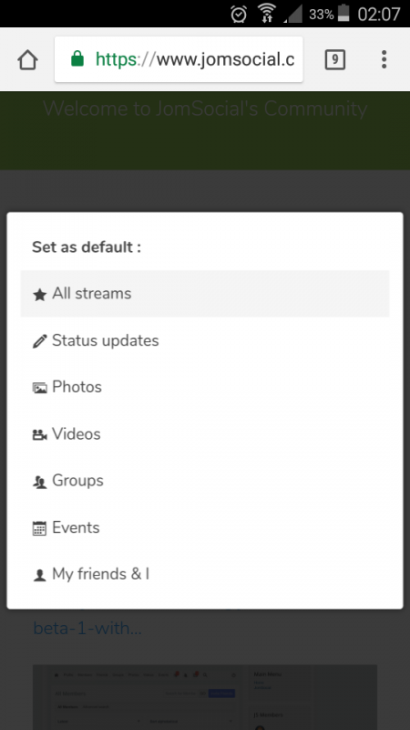Select All streams as default
Image resolution: width=410 pixels, height=730 pixels.
tap(205, 294)
